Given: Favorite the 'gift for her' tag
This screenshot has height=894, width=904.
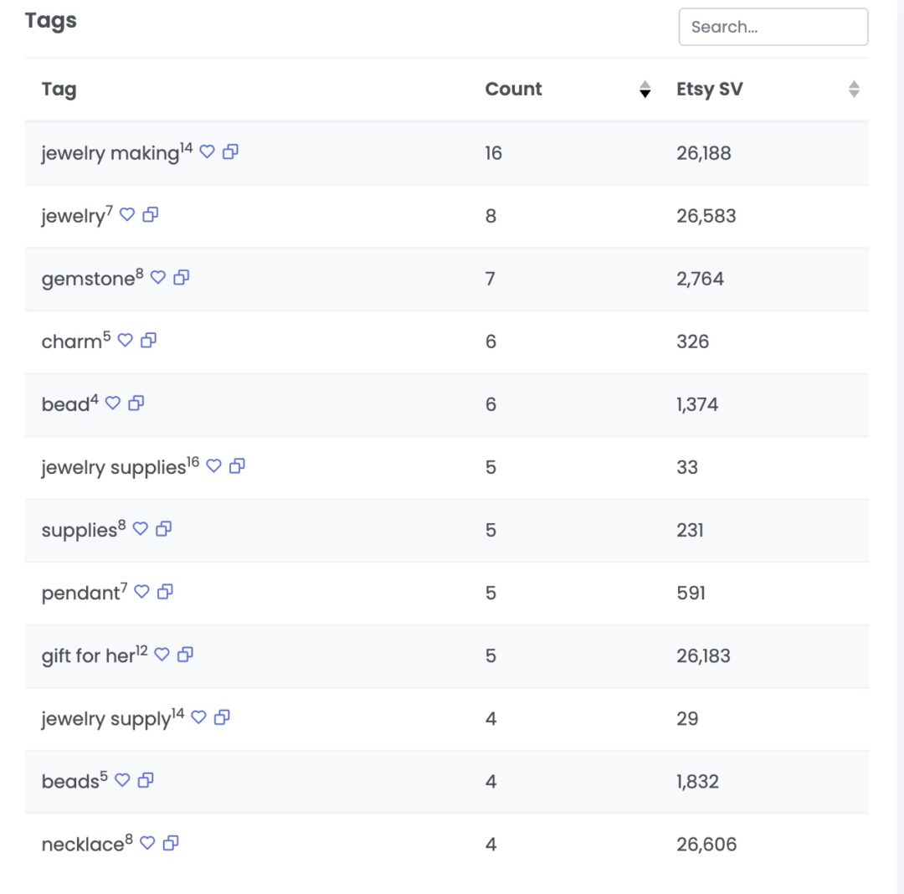Looking at the screenshot, I should [x=162, y=654].
